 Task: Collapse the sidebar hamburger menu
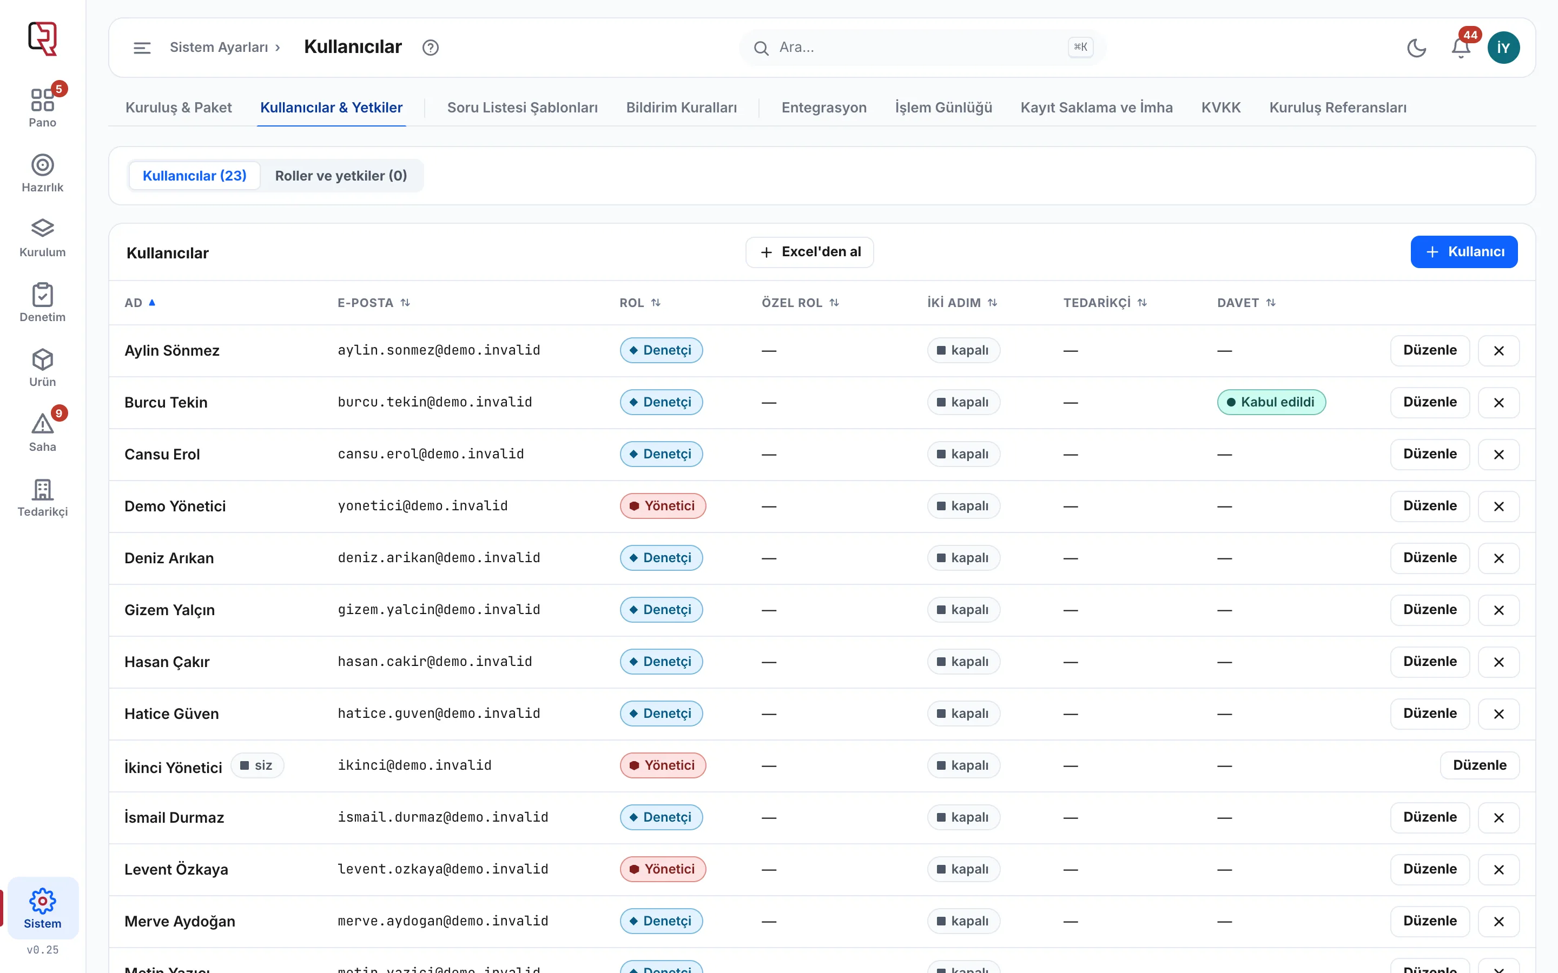(142, 48)
